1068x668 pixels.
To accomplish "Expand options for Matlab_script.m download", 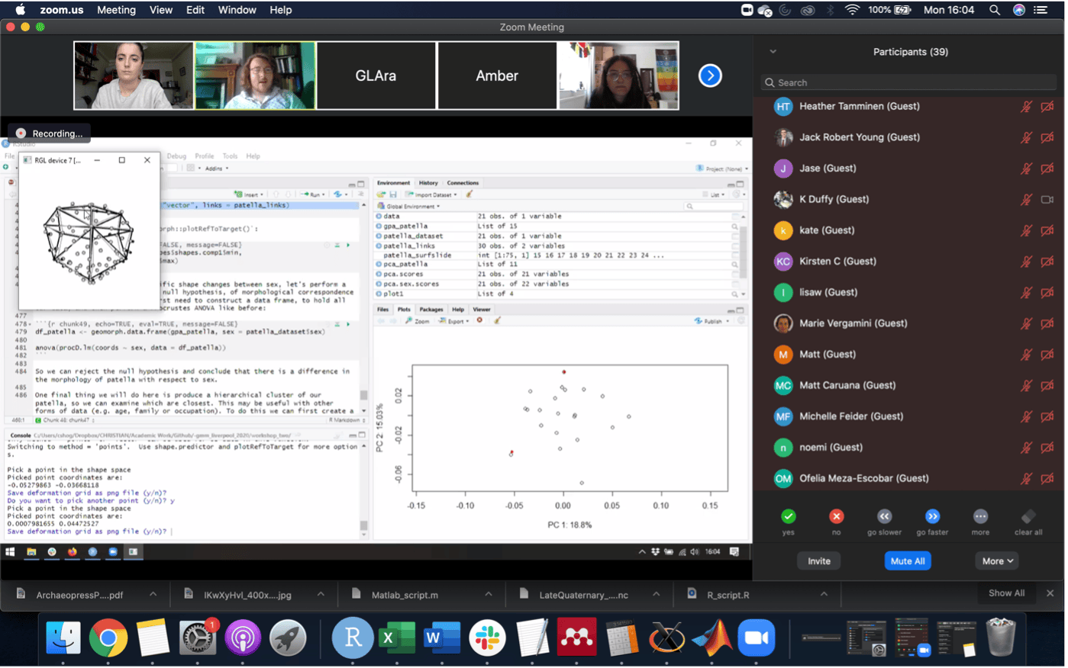I will [489, 595].
